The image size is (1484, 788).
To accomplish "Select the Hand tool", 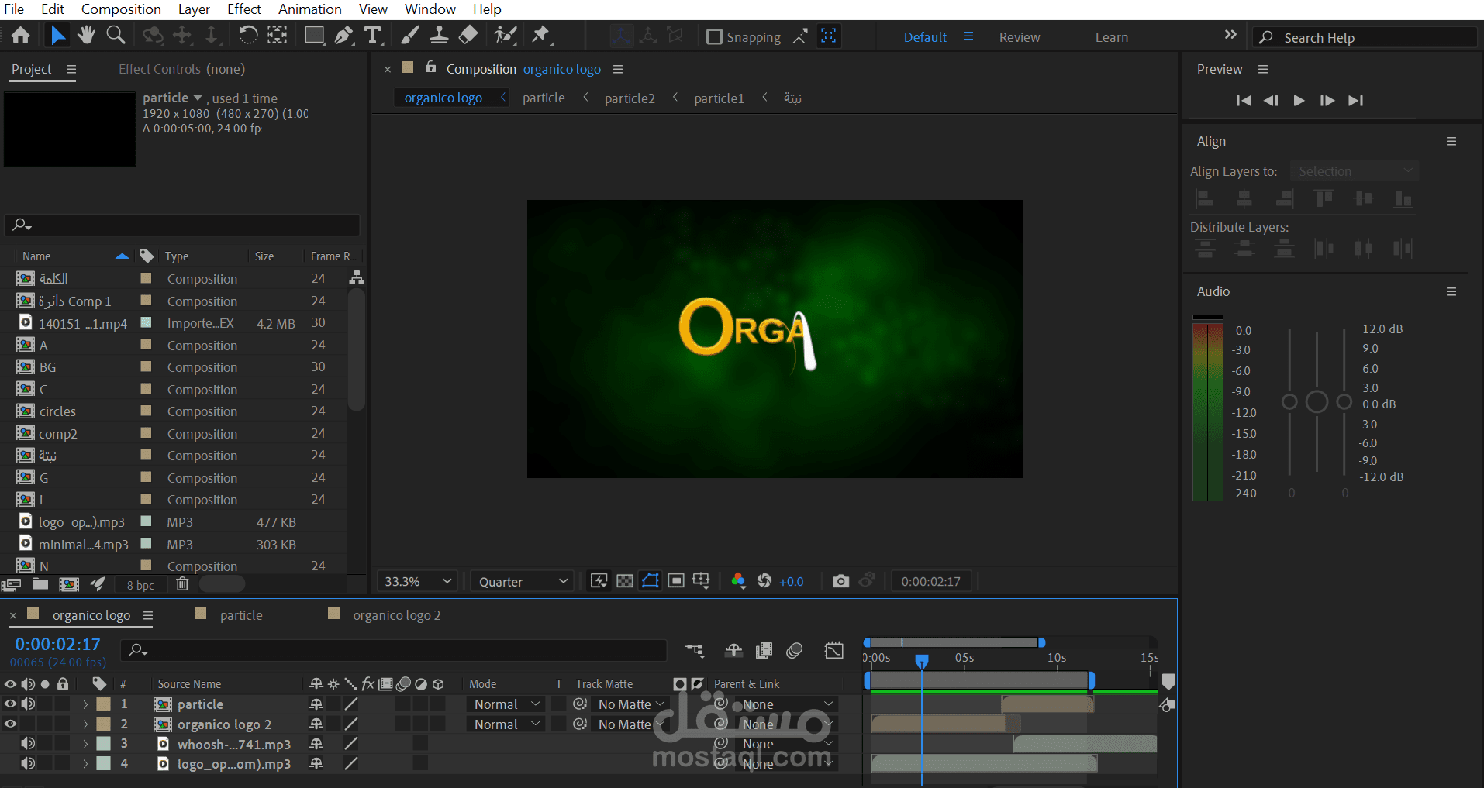I will point(86,36).
